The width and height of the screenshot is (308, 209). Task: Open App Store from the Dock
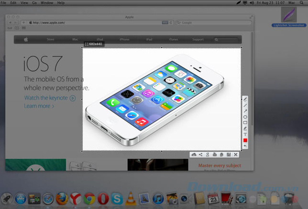pos(20,198)
